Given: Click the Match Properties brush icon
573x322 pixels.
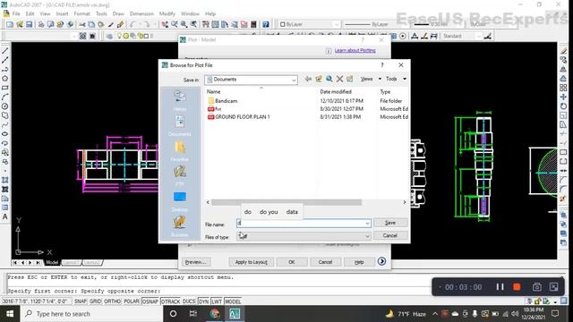Looking at the screenshot, I should tap(120, 24).
